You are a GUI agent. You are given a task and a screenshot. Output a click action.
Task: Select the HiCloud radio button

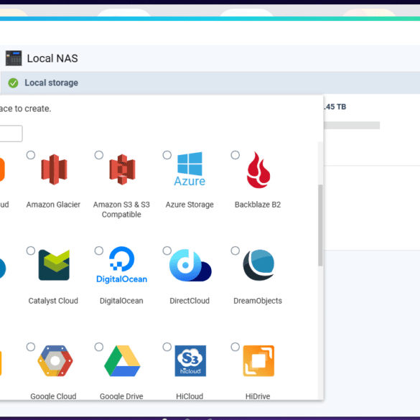pos(167,347)
